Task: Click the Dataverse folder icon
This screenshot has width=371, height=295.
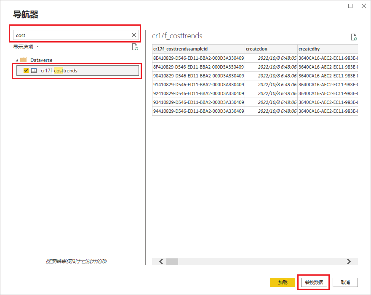Action: (x=24, y=60)
